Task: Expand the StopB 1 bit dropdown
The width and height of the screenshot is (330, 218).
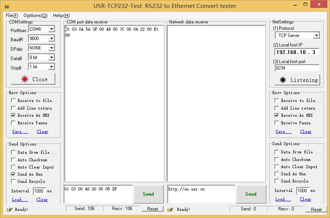Action: tap(51, 67)
